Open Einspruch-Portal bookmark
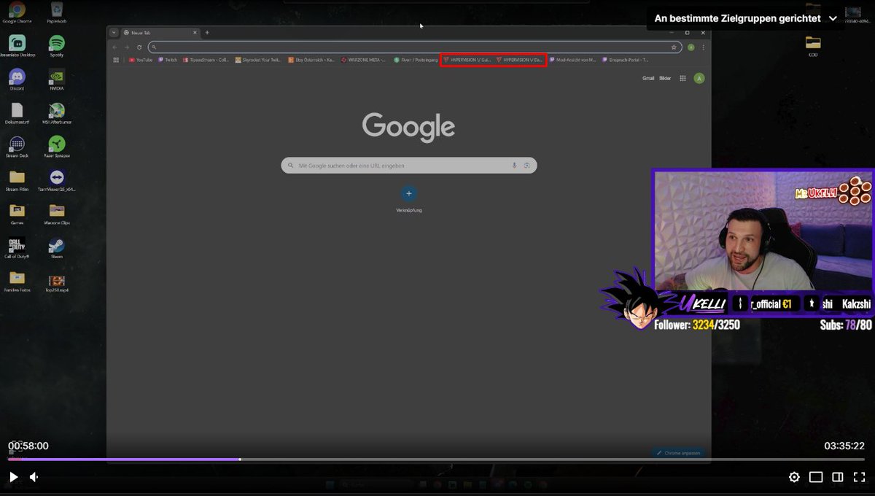 [x=626, y=60]
